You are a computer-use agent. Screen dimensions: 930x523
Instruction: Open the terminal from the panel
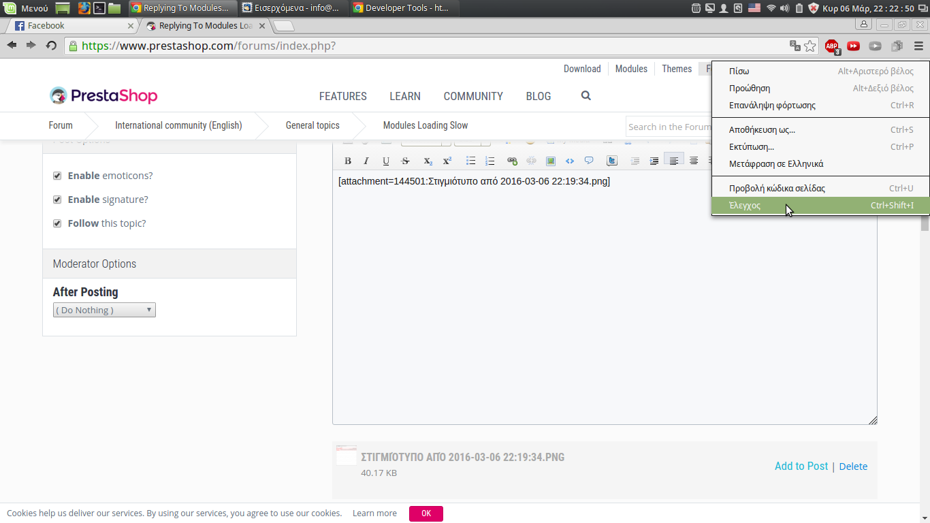[99, 8]
